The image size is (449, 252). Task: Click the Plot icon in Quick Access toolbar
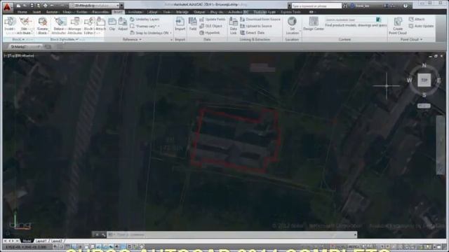point(45,6)
